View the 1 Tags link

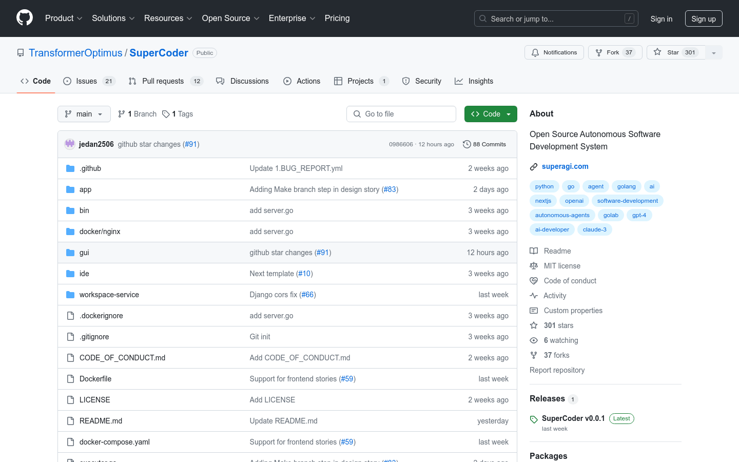coord(178,114)
